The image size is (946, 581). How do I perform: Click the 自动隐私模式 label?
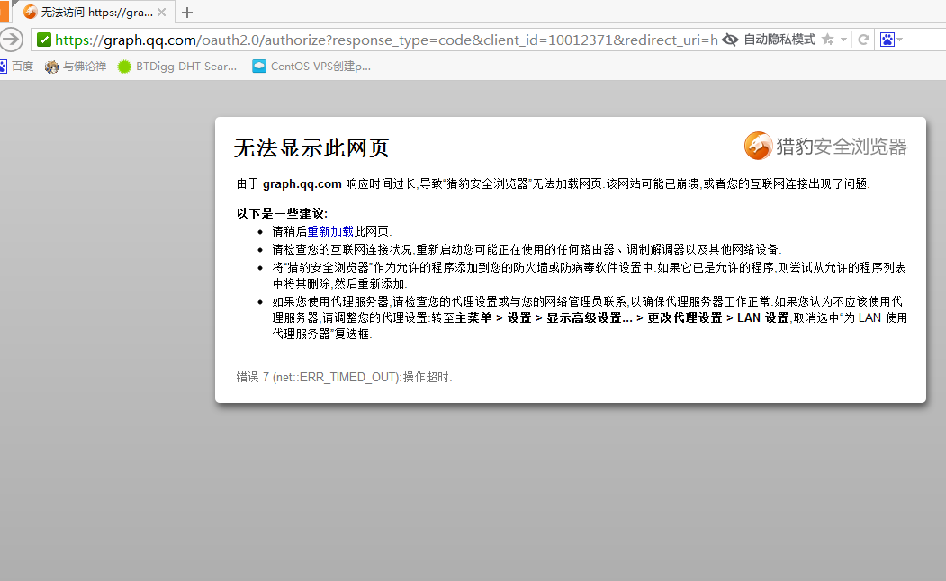(x=779, y=40)
